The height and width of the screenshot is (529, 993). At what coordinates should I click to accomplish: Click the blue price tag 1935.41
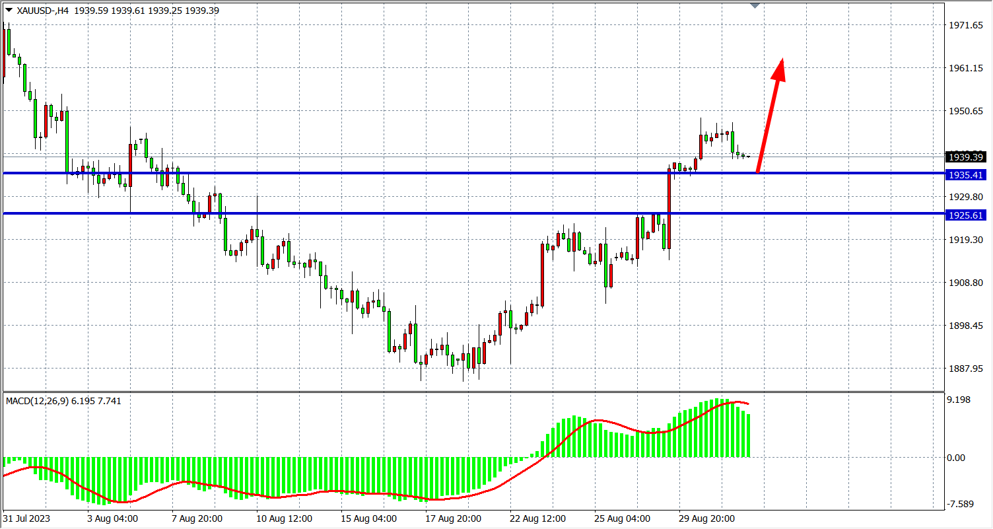(x=965, y=175)
